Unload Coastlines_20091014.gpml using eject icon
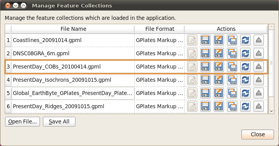 tap(259, 40)
